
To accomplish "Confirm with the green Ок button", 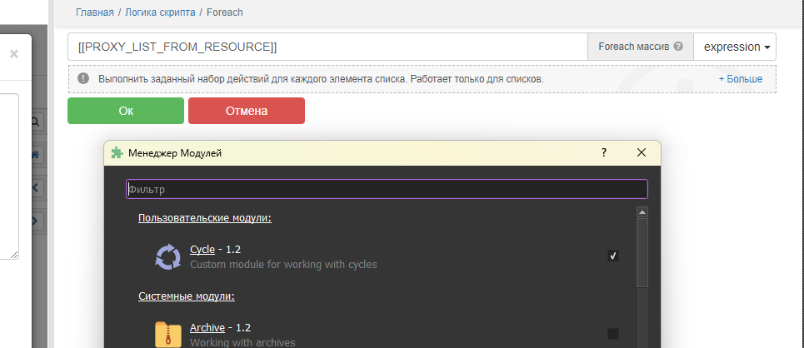I will [126, 111].
